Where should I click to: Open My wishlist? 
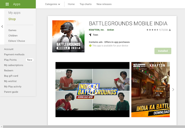coord(10,81)
